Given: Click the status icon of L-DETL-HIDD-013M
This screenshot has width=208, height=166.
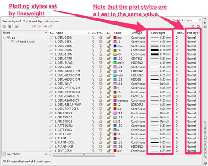Looking at the screenshot, I should click(x=51, y=71).
